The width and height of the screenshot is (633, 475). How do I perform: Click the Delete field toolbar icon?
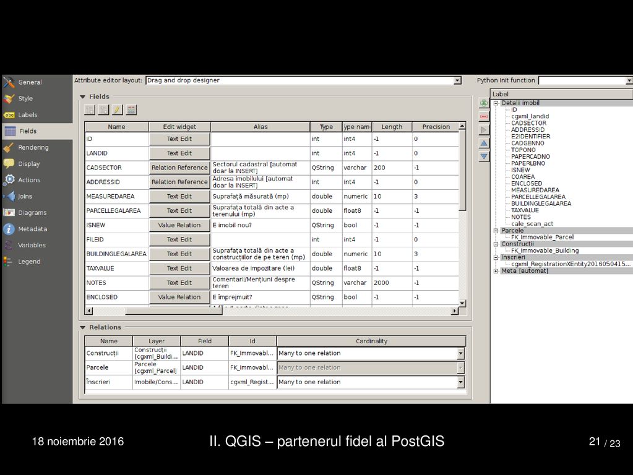coord(103,109)
